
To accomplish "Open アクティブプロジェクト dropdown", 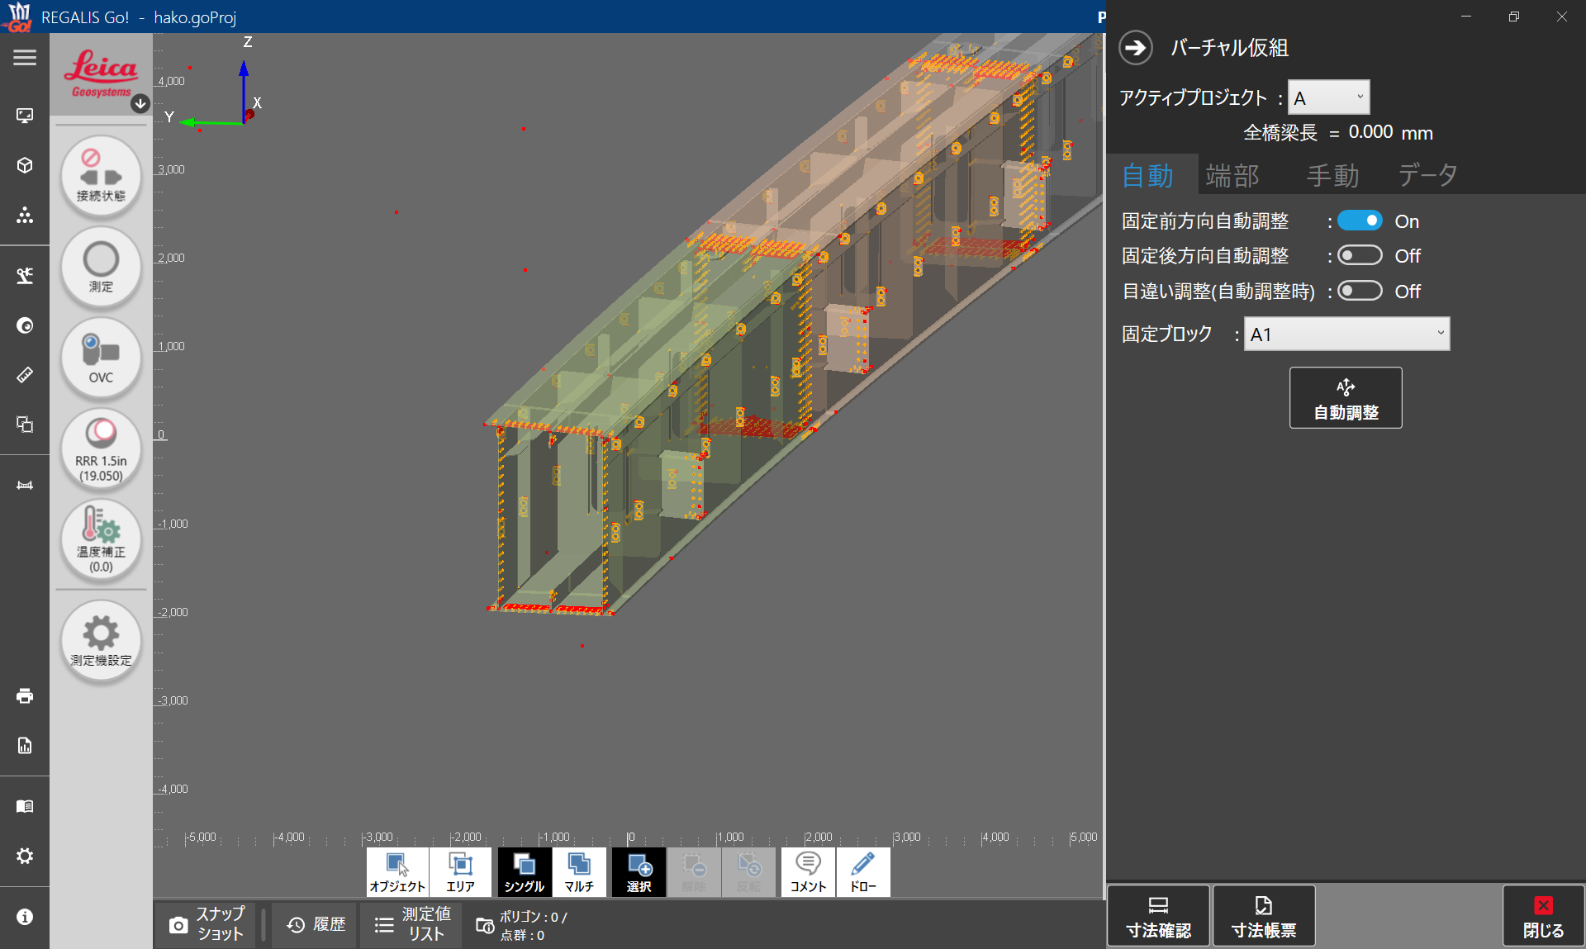I will [x=1328, y=98].
